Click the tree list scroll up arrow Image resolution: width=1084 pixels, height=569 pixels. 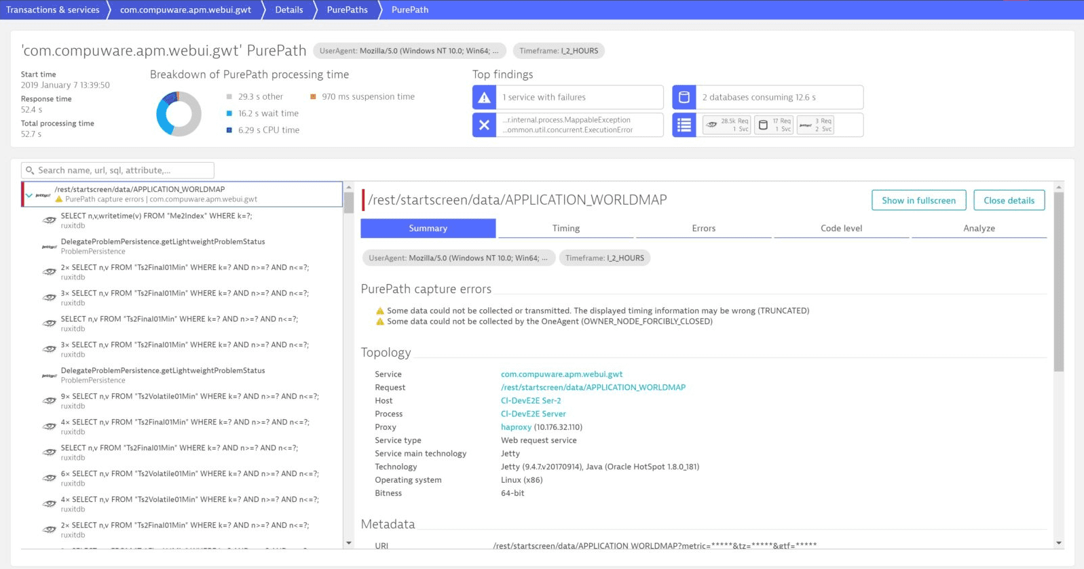348,187
